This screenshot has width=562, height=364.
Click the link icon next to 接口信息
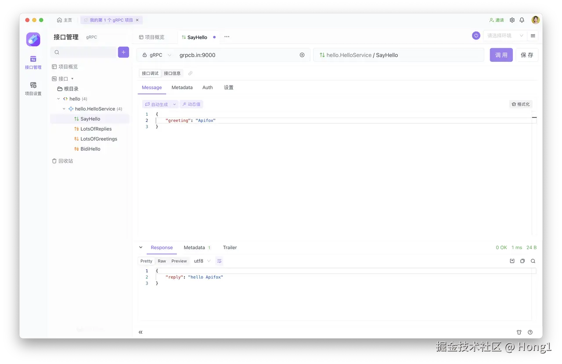190,73
